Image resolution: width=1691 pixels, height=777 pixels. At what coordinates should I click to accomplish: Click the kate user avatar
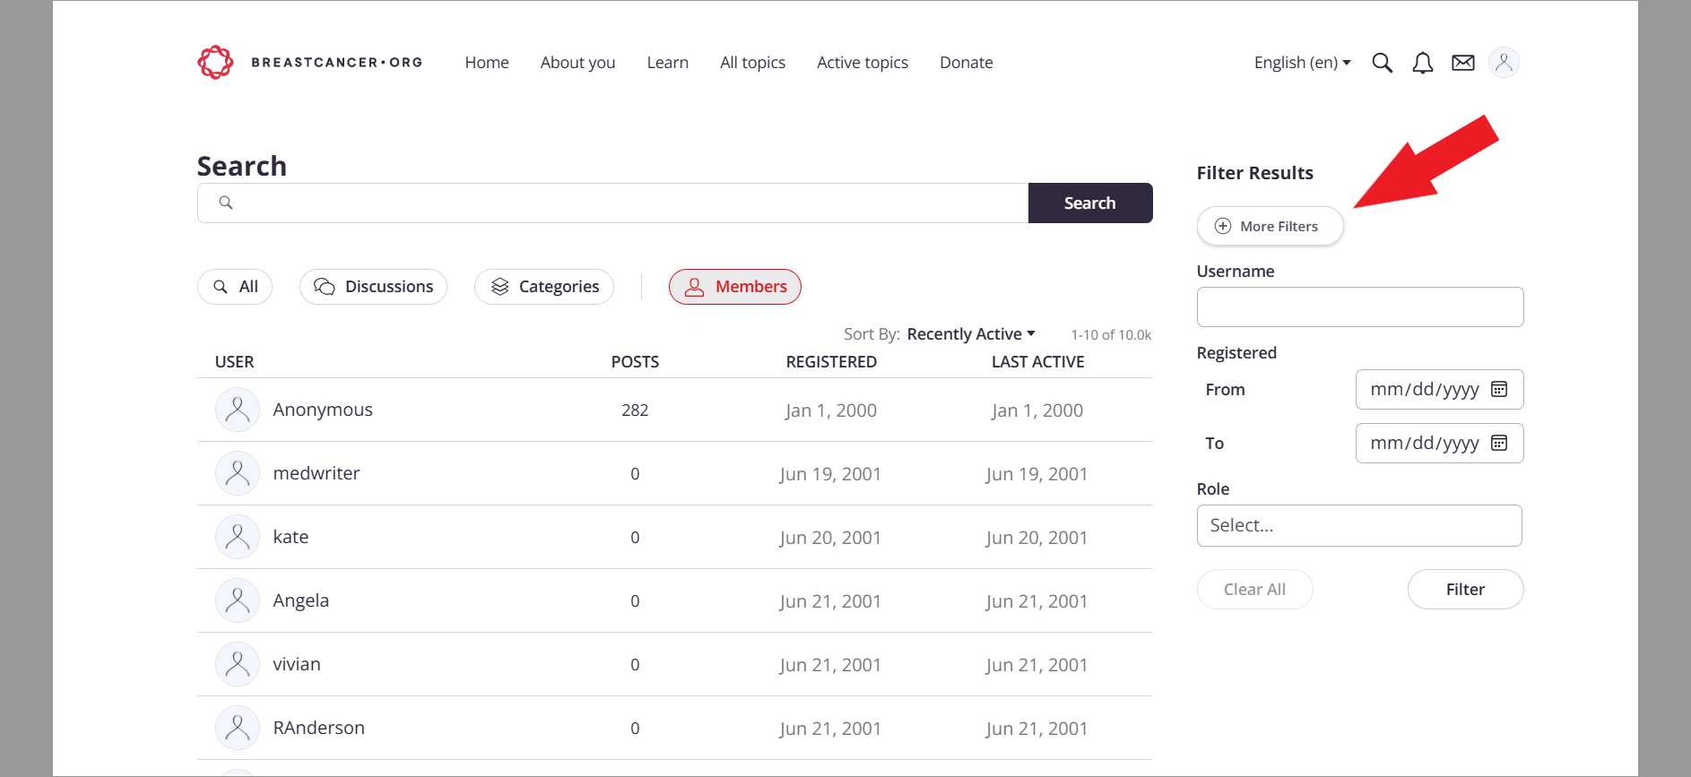pyautogui.click(x=238, y=537)
